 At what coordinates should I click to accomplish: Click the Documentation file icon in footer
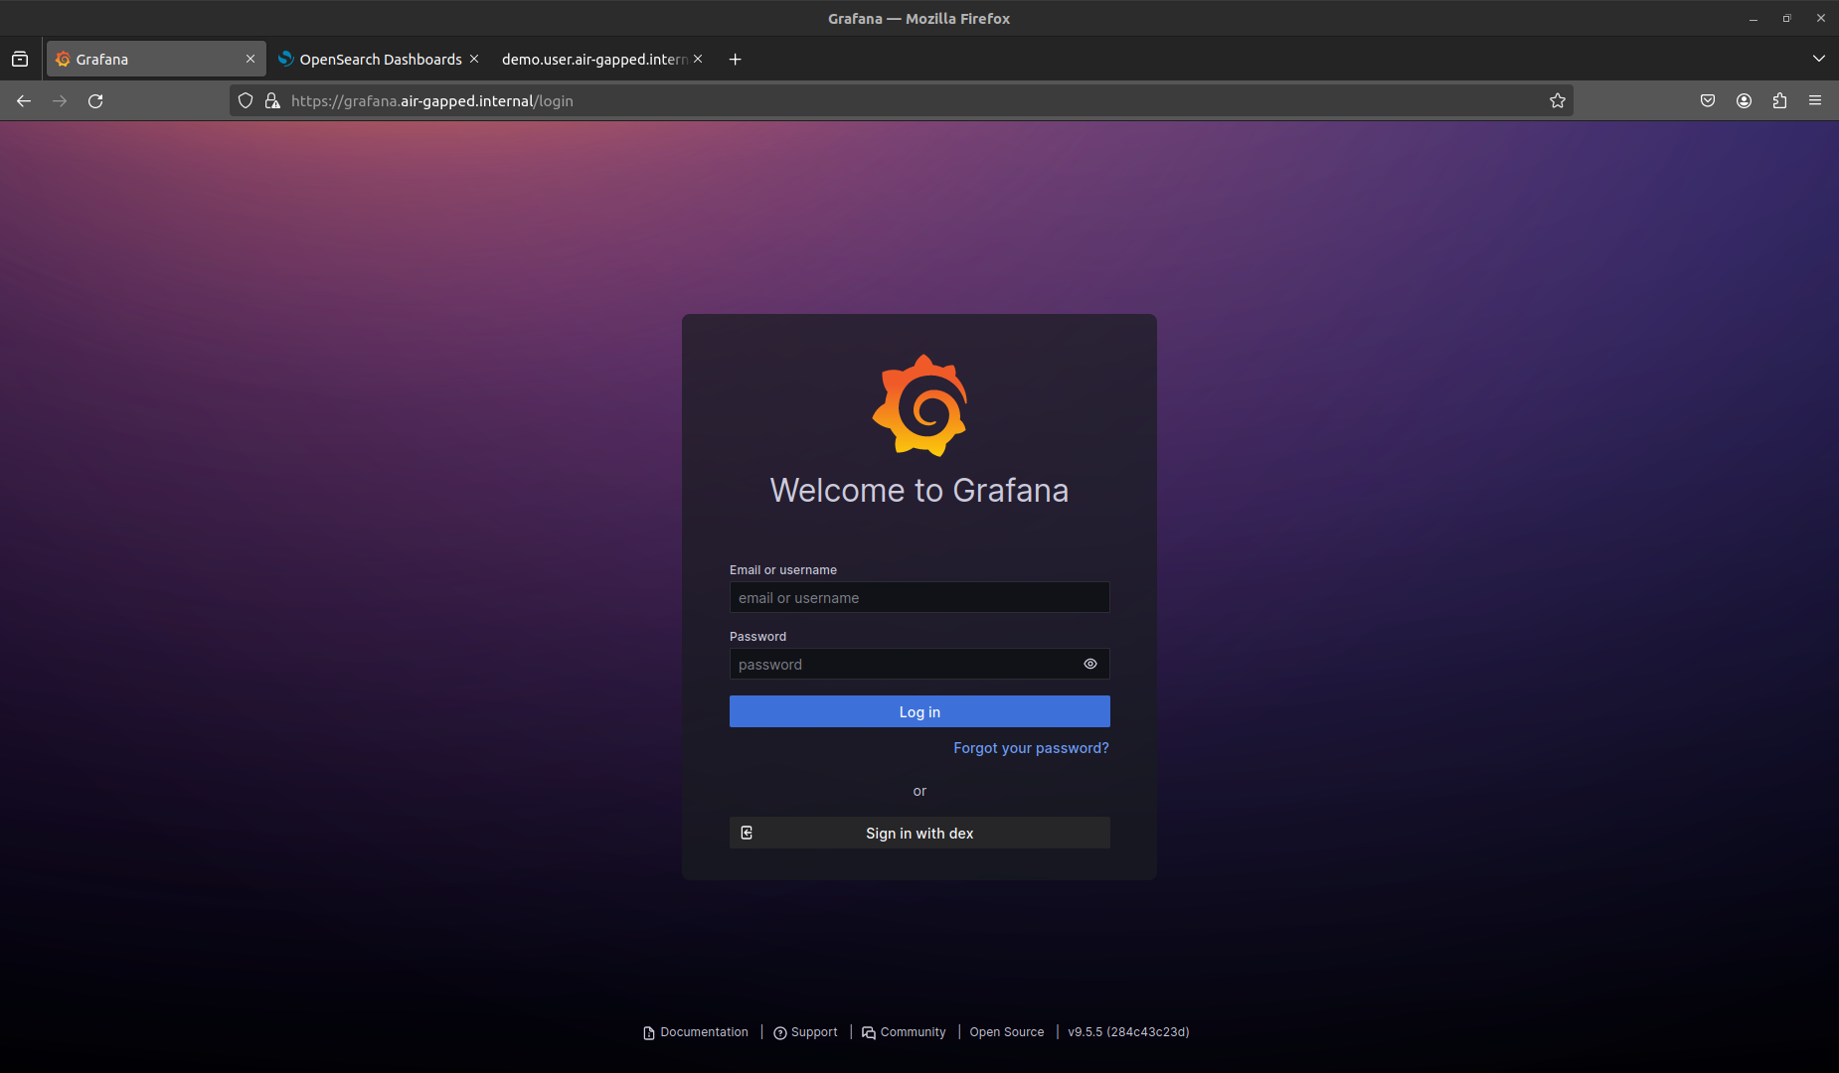649,1033
